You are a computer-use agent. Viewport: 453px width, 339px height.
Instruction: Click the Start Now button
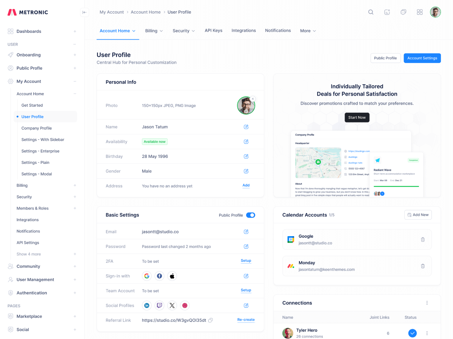(x=357, y=117)
